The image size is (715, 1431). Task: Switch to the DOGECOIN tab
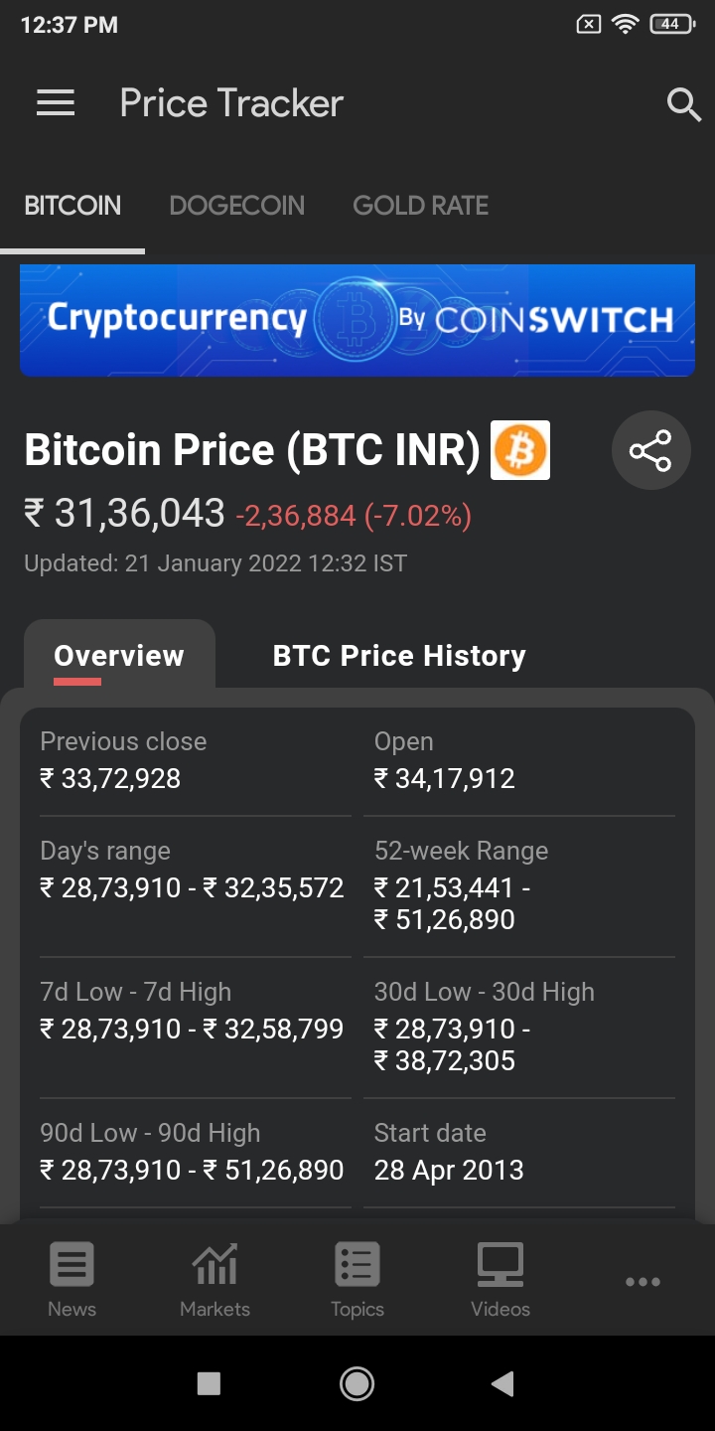pos(237,206)
